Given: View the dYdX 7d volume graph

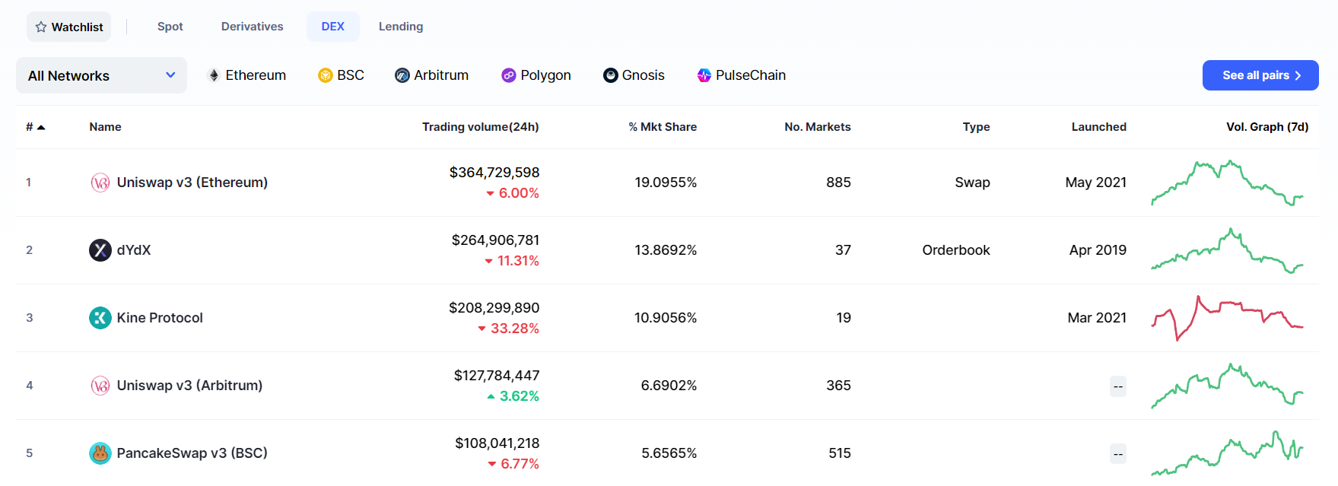Looking at the screenshot, I should coord(1227,250).
